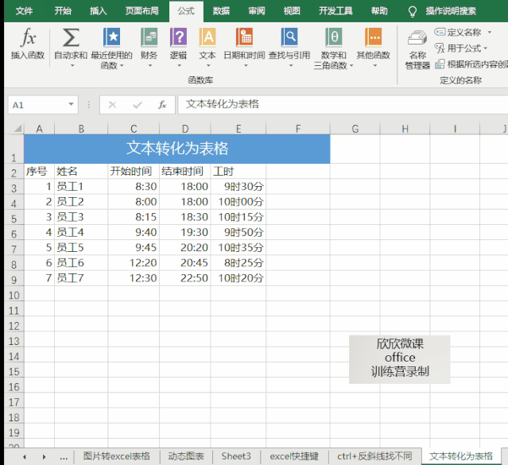Click the formula bar confirm checkmark icon
The height and width of the screenshot is (465, 508).
pyautogui.click(x=138, y=105)
